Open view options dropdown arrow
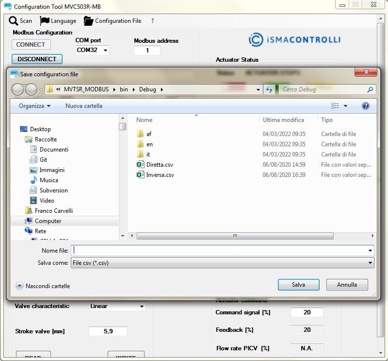This screenshot has height=361, width=388. [x=346, y=106]
